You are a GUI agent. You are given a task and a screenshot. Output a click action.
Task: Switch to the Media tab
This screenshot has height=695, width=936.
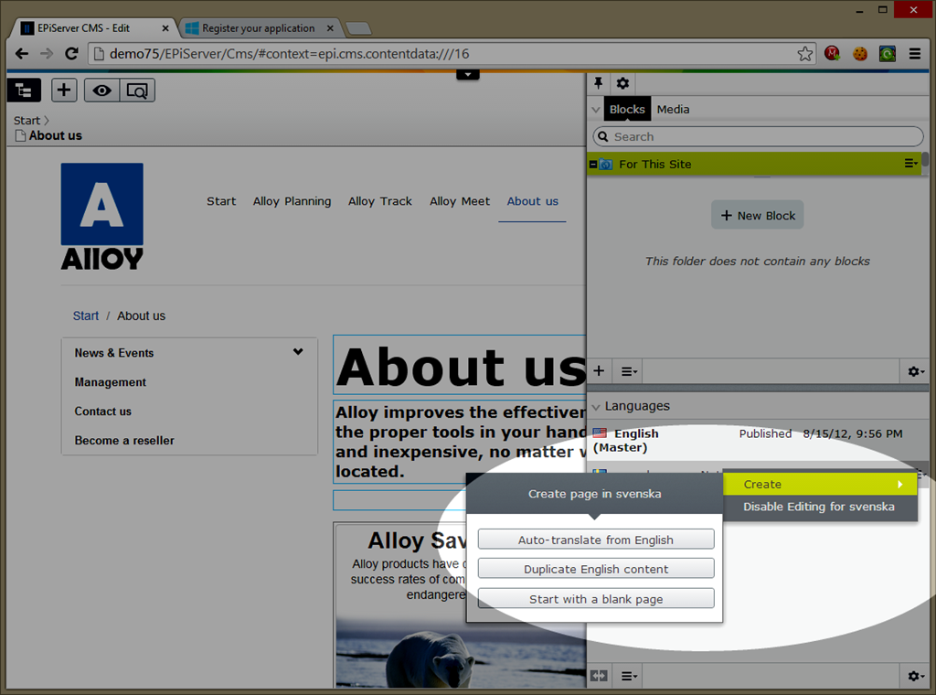673,109
